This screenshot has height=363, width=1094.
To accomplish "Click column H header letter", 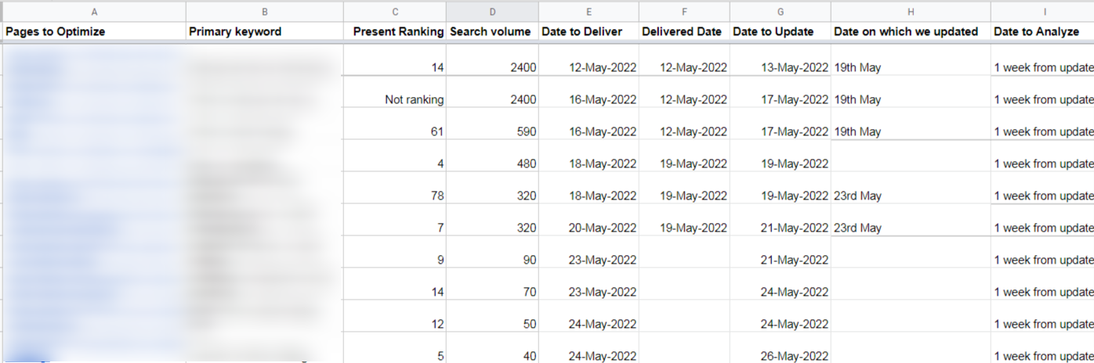I will pos(911,12).
